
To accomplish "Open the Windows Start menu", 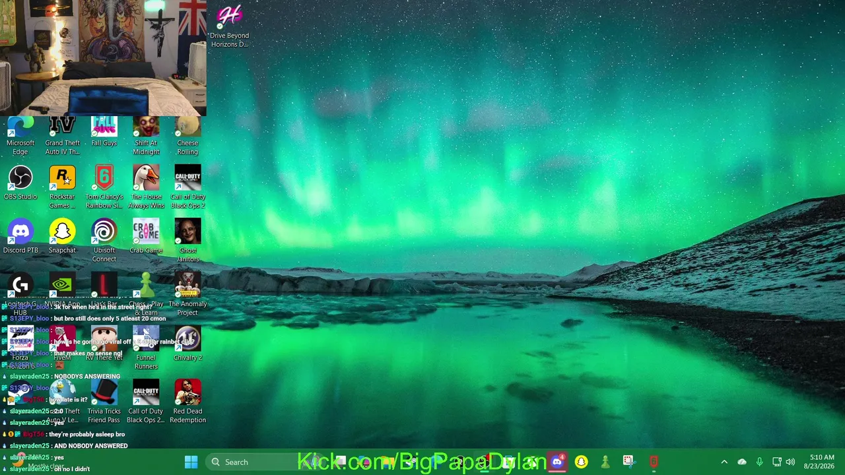I will pos(191,462).
